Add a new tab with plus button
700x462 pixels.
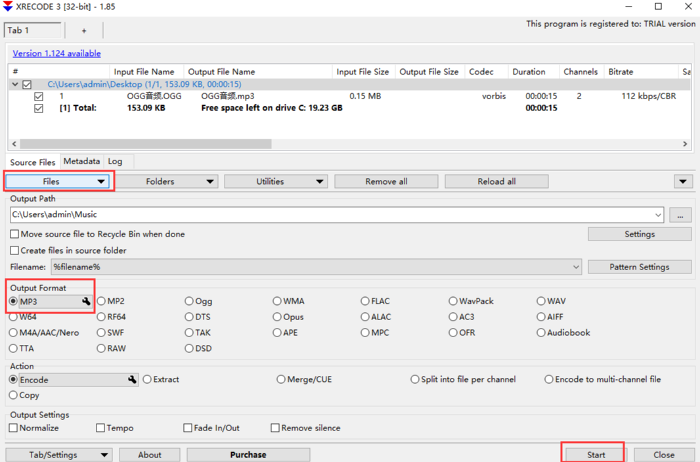pos(84,31)
